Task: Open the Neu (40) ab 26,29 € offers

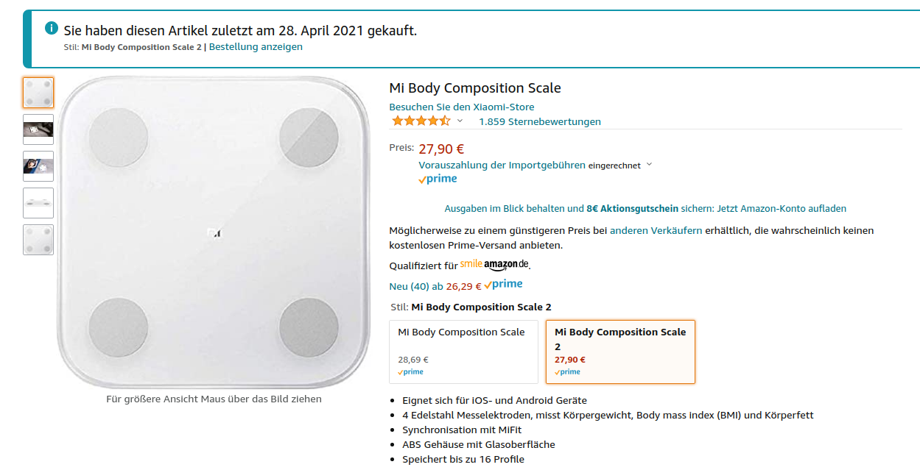Action: click(x=435, y=286)
